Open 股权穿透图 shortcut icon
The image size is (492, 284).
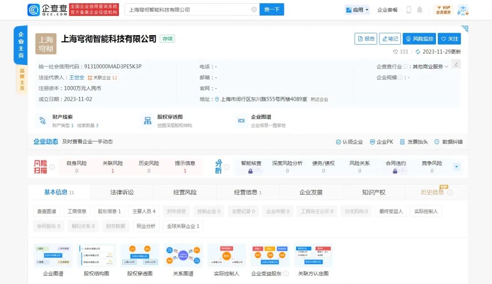point(148,120)
